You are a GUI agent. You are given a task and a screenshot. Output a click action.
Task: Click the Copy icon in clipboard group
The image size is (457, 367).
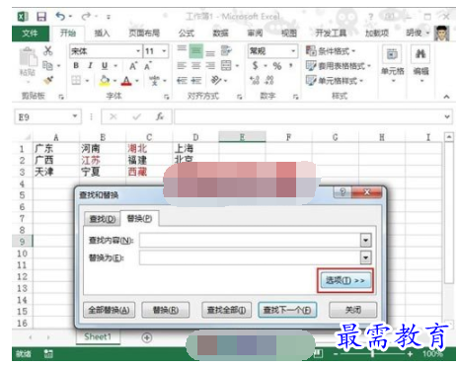click(x=47, y=66)
